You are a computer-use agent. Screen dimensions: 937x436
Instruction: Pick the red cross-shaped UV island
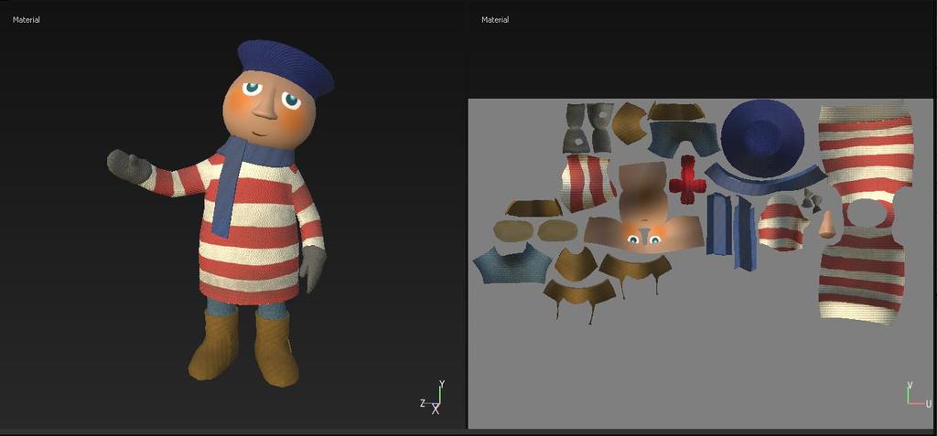coord(686,182)
